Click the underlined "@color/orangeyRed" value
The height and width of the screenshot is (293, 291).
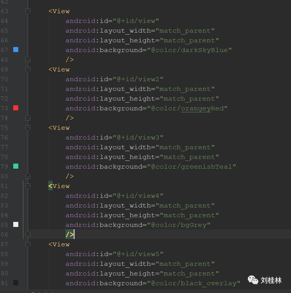[x=187, y=108]
